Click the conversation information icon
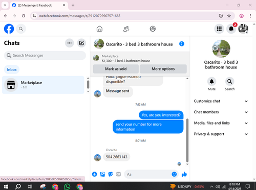The width and height of the screenshot is (256, 190). [x=182, y=44]
